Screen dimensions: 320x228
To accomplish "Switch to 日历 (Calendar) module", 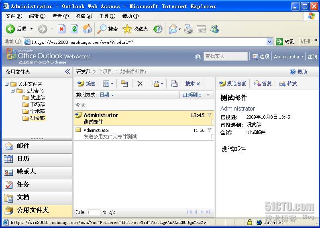I will pyautogui.click(x=37, y=159).
